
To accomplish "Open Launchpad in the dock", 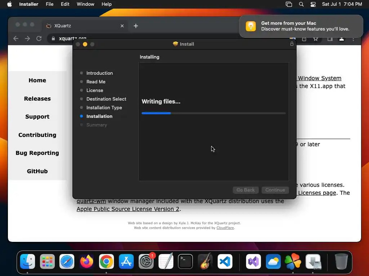I will tap(47, 262).
